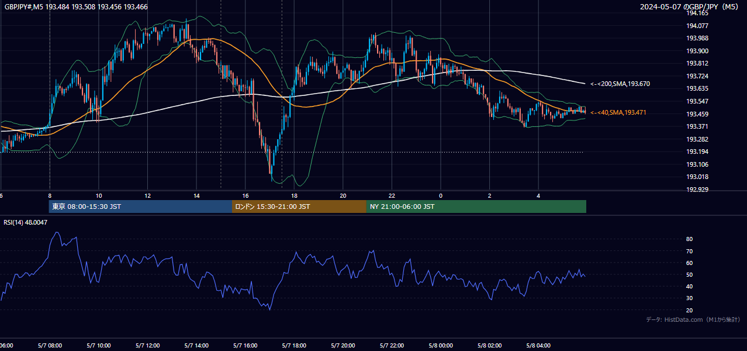Click RSI scale value 80

pos(689,239)
